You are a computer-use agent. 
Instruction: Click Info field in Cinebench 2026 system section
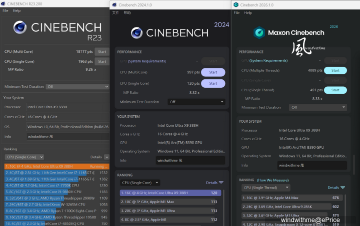tap(312, 165)
